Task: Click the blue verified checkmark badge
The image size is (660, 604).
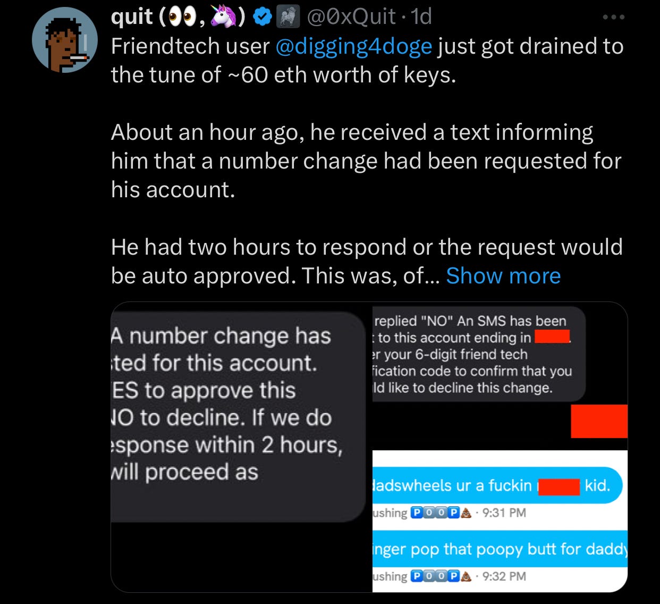Action: (261, 18)
